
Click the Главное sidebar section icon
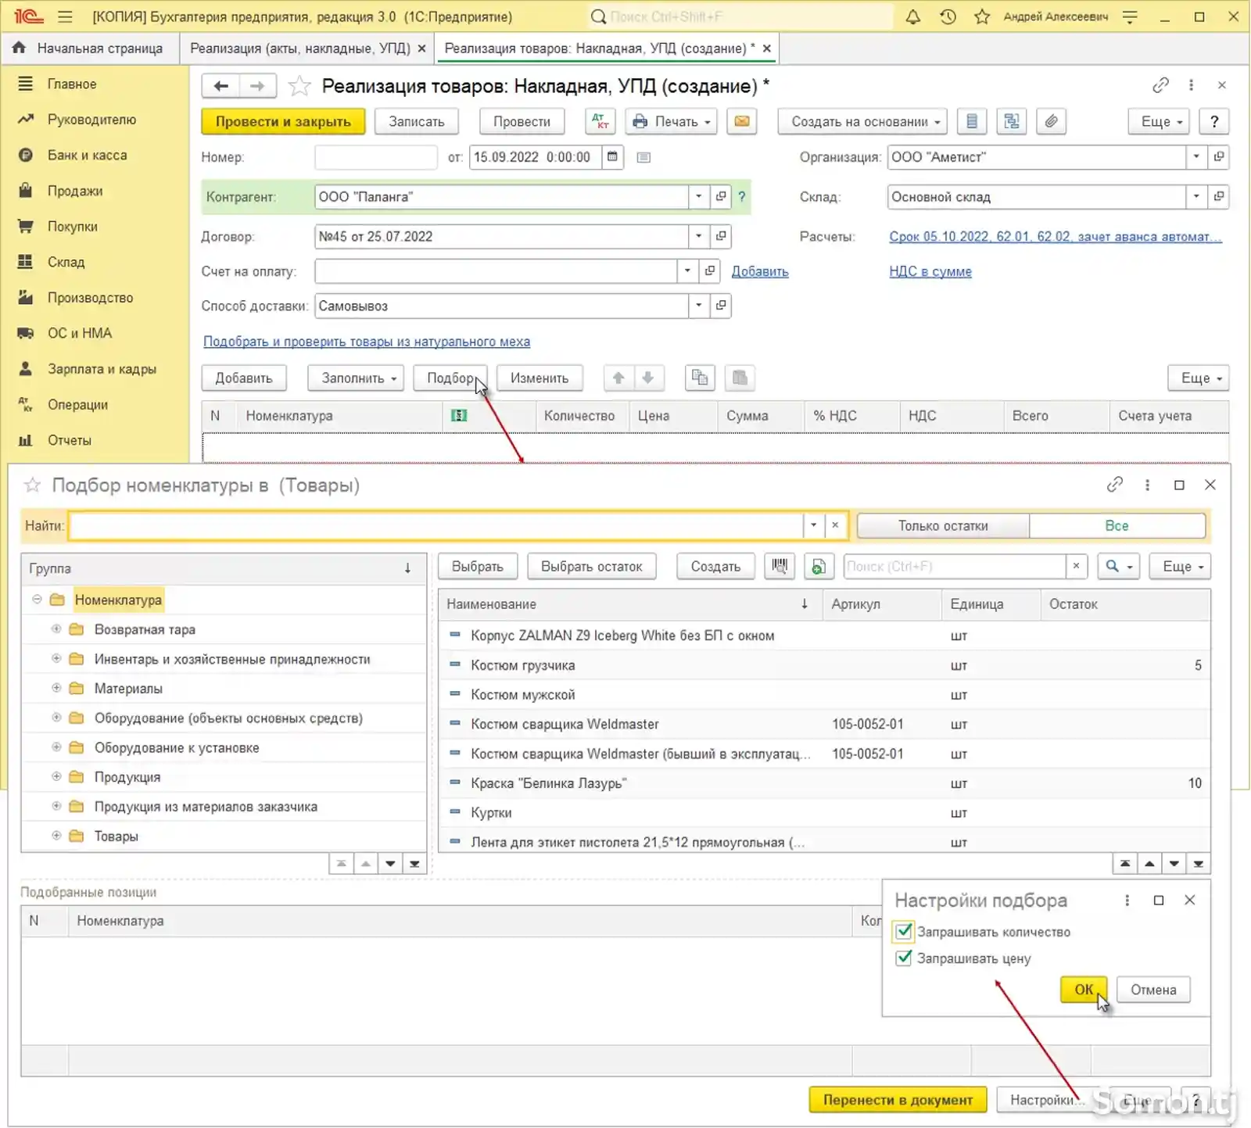26,84
